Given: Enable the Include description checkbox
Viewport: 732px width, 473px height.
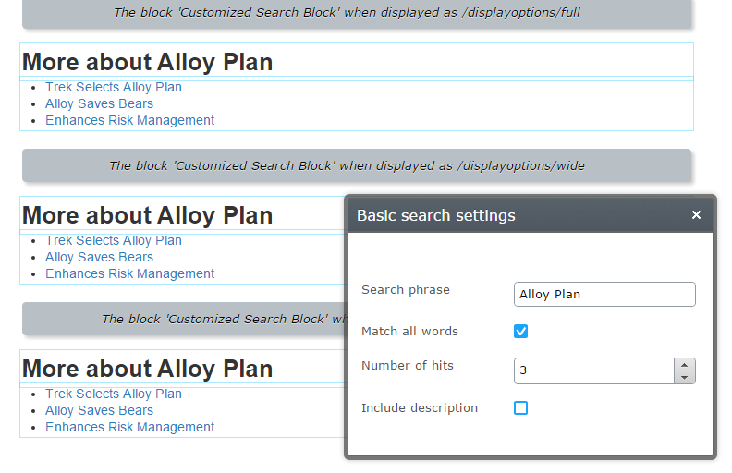Looking at the screenshot, I should pyautogui.click(x=521, y=407).
